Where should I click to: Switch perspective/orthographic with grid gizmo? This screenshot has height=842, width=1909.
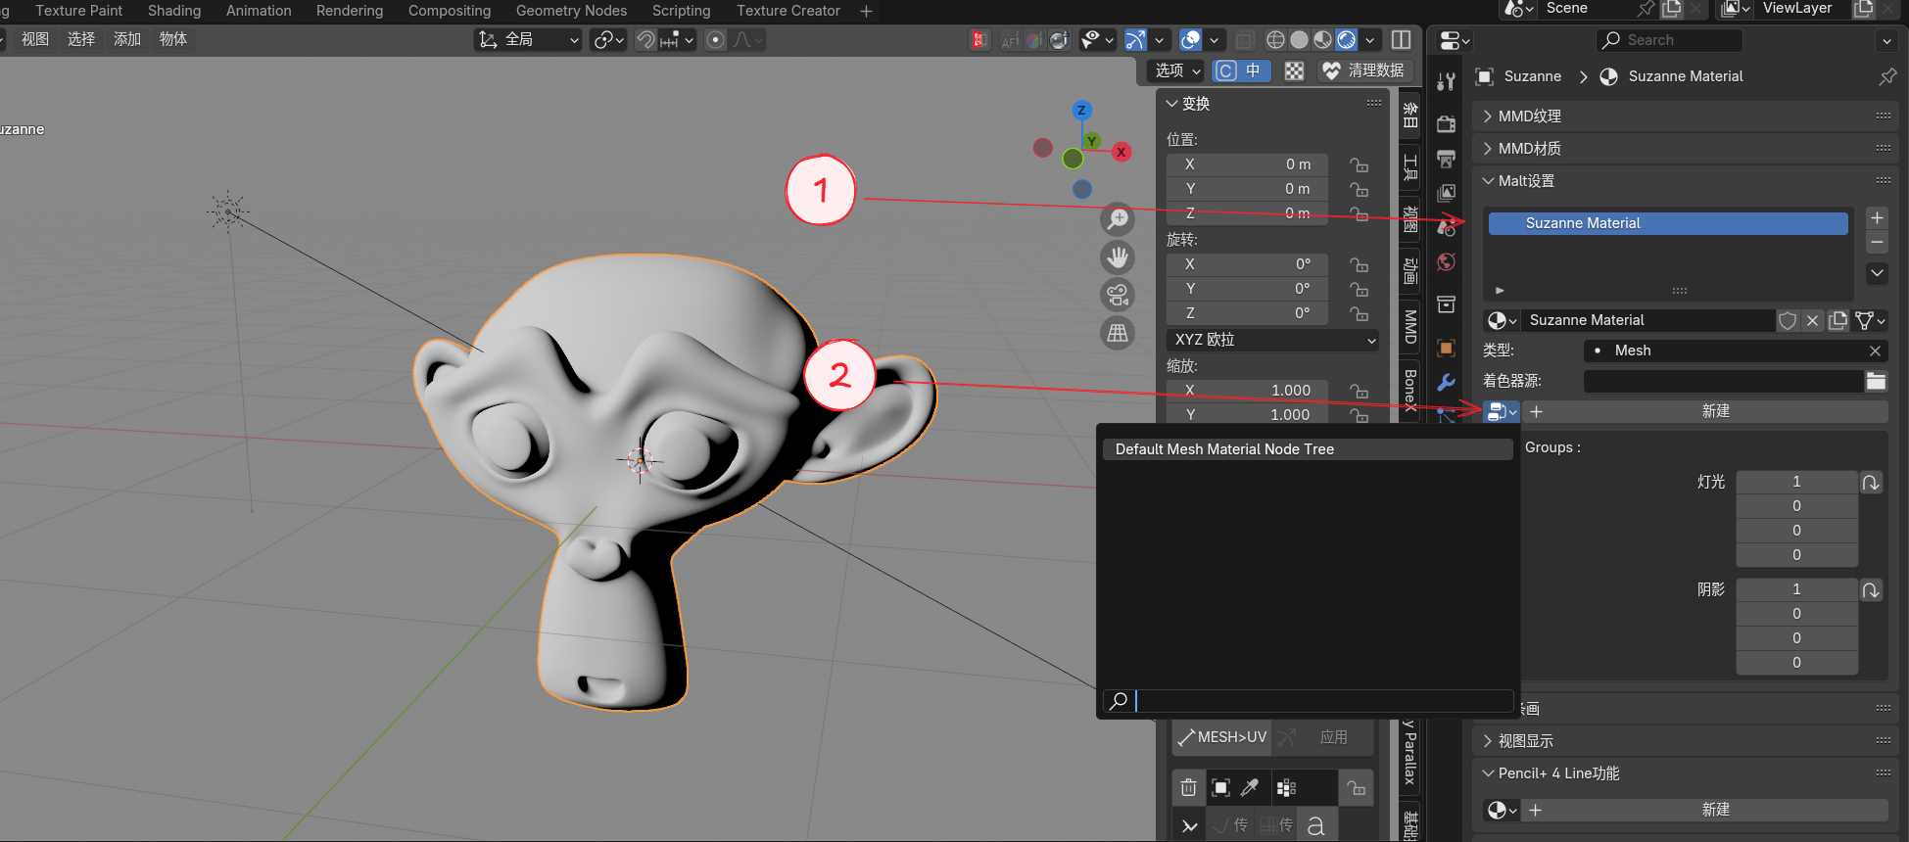point(1118,333)
